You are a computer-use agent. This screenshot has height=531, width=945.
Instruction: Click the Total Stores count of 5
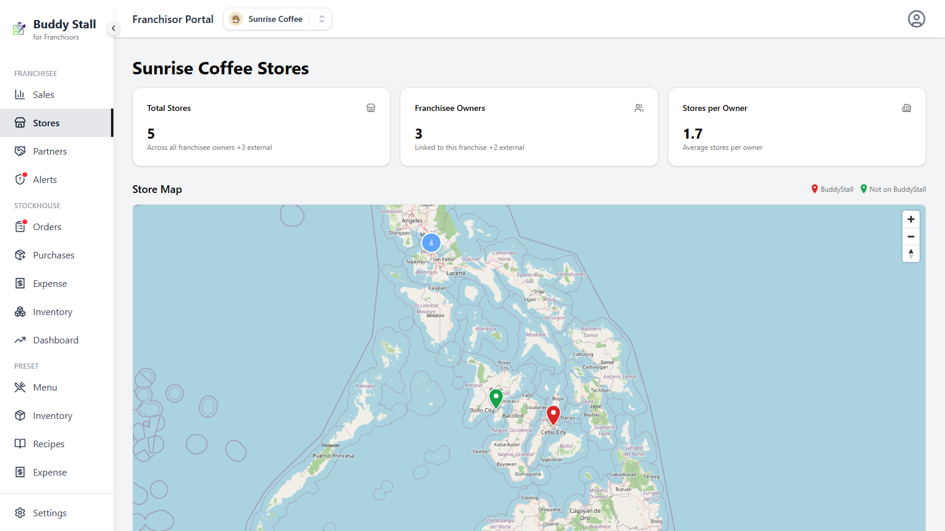(151, 134)
